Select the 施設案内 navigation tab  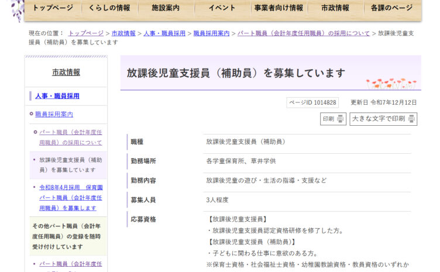(x=166, y=8)
